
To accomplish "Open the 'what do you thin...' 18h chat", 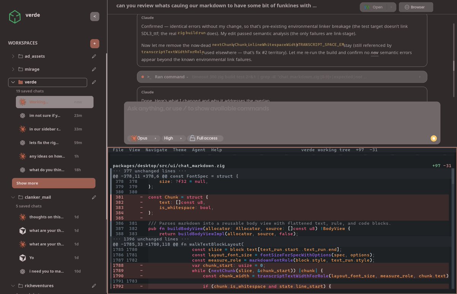I will (x=54, y=170).
